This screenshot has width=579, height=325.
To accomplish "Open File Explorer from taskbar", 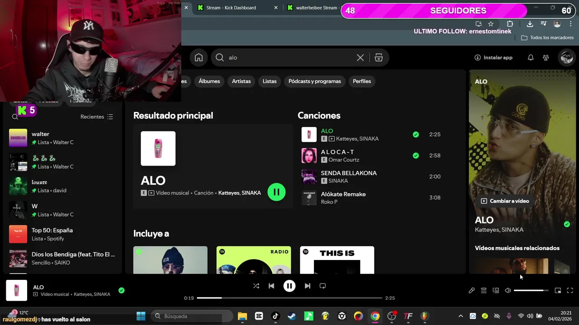I will point(242,316).
